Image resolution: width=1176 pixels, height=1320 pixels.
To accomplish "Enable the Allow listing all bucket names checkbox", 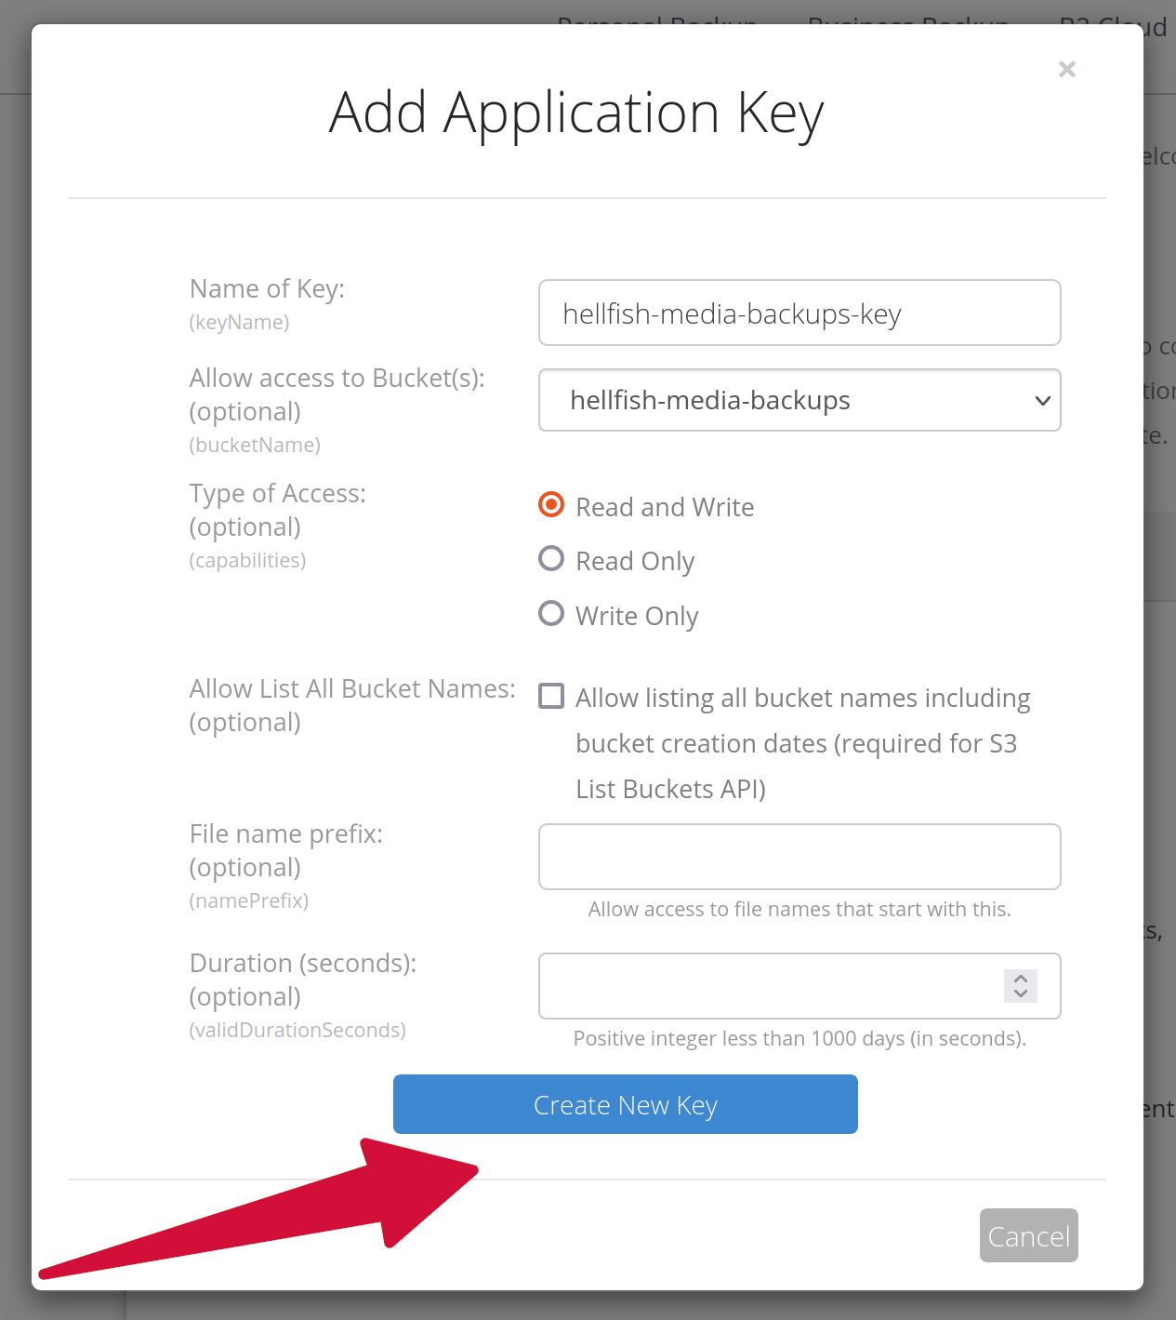I will tap(551, 696).
